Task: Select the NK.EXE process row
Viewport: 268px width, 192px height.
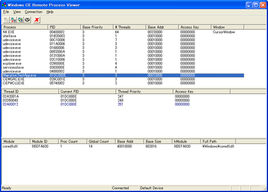Action: (123, 32)
